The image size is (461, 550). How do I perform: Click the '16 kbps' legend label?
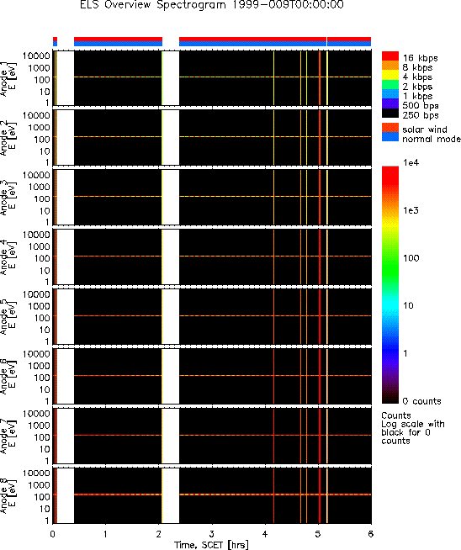coord(421,58)
